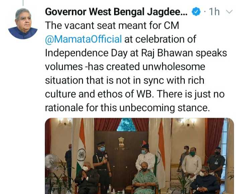This screenshot has height=194, width=241.
Task: Click the blue verified badge
Action: coord(196,12)
